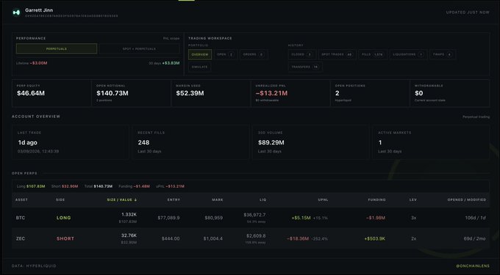
Task: Click the BTC funding −$1.98M value
Action: click(x=376, y=218)
